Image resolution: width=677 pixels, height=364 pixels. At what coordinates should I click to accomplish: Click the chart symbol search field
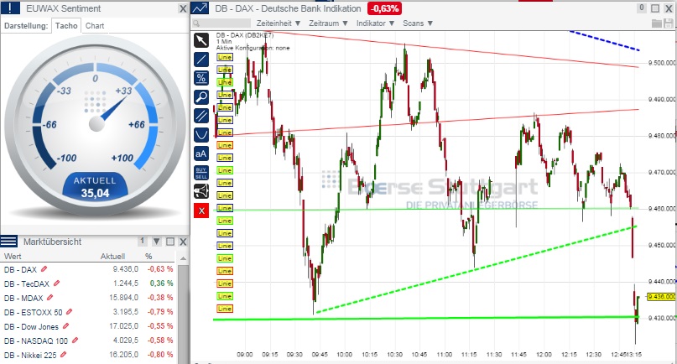[221, 23]
